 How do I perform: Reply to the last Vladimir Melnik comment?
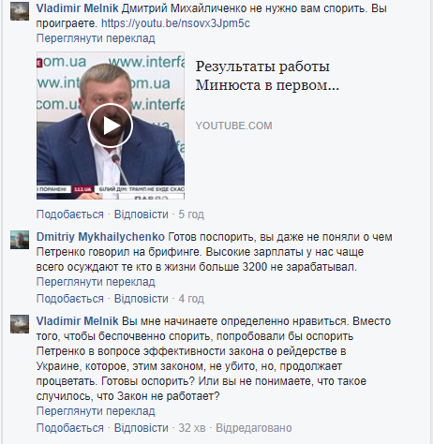pyautogui.click(x=142, y=428)
